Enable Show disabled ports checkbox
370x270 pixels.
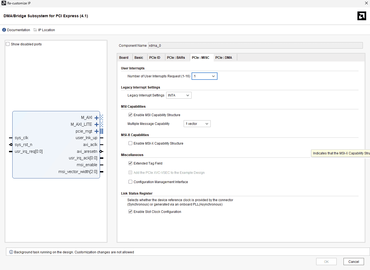pos(8,44)
